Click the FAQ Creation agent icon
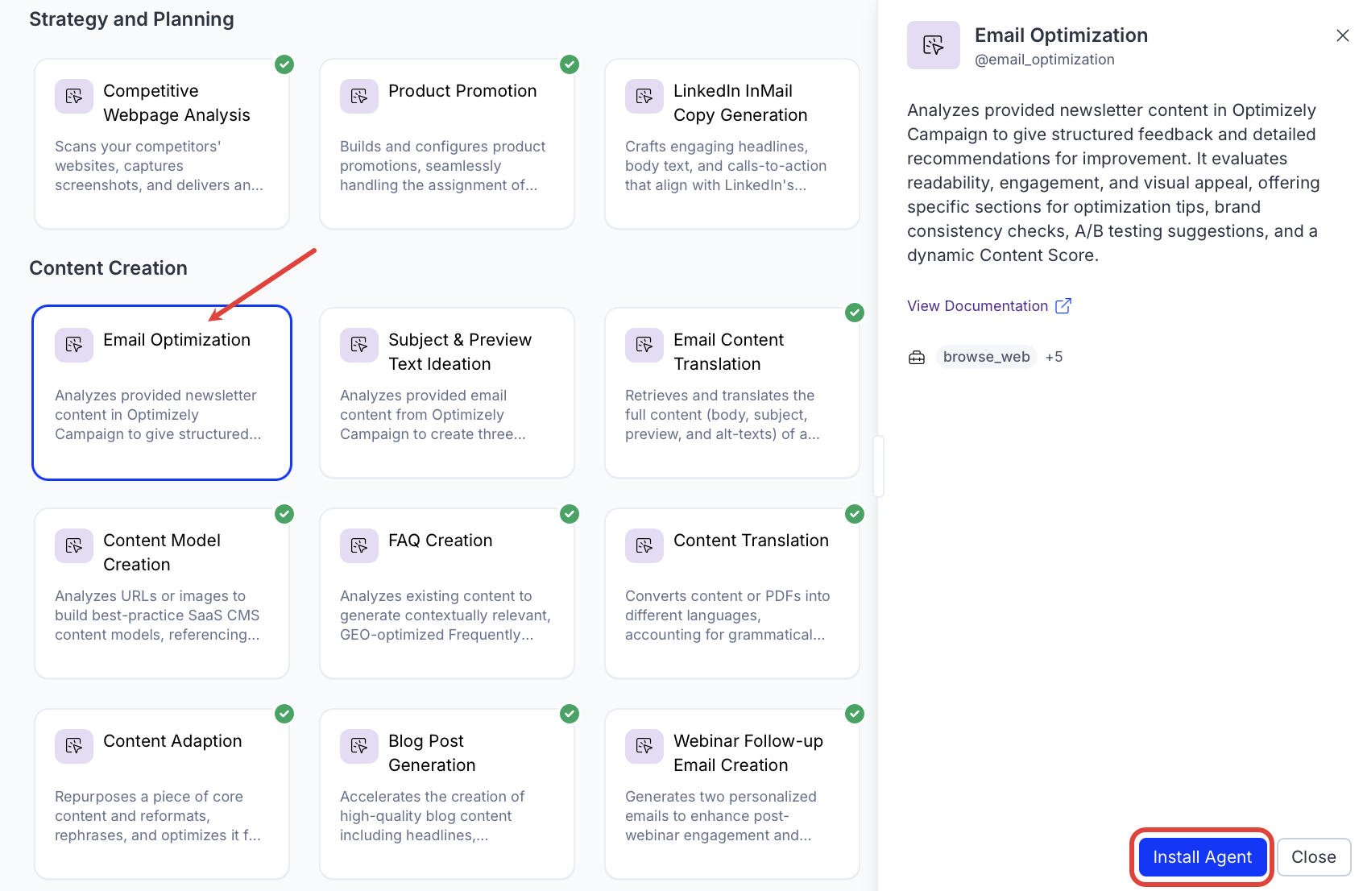The image size is (1363, 891). point(358,545)
